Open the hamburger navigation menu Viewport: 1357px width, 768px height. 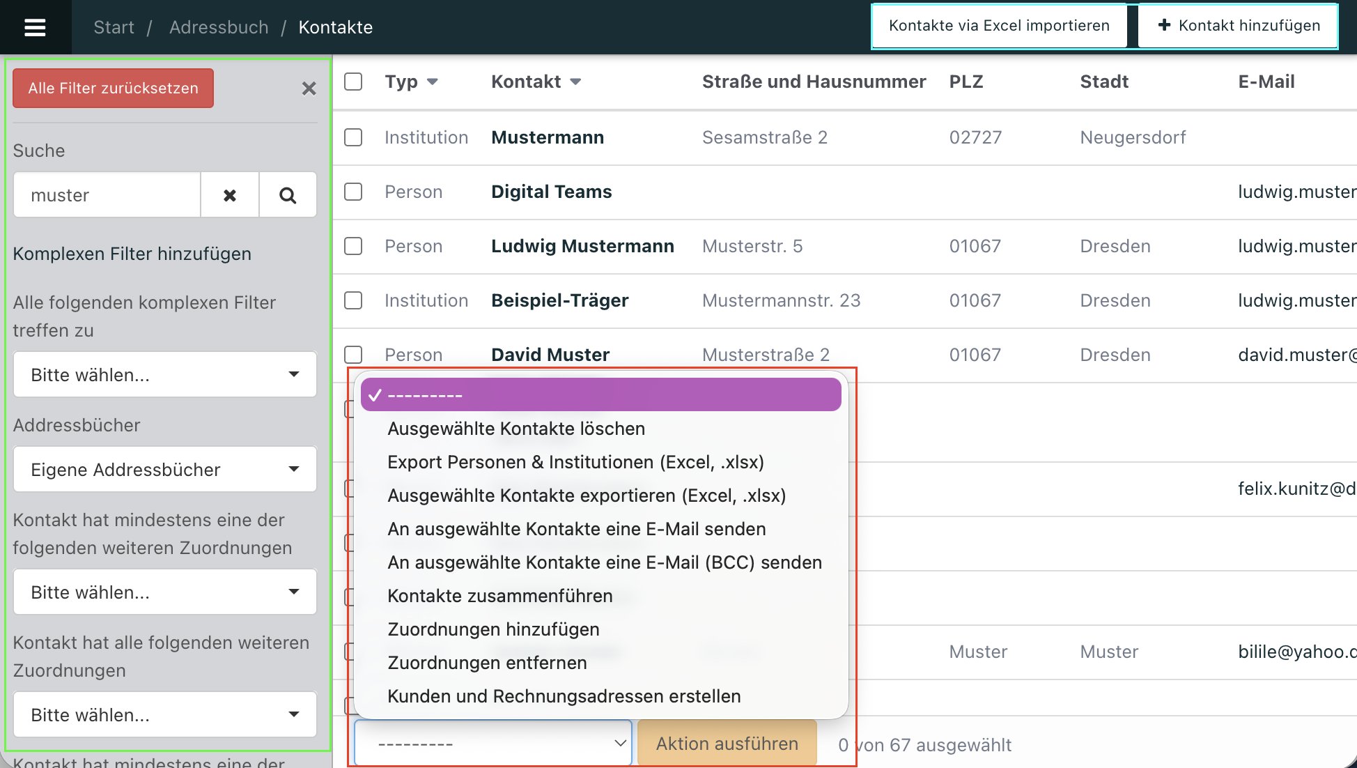pos(35,27)
